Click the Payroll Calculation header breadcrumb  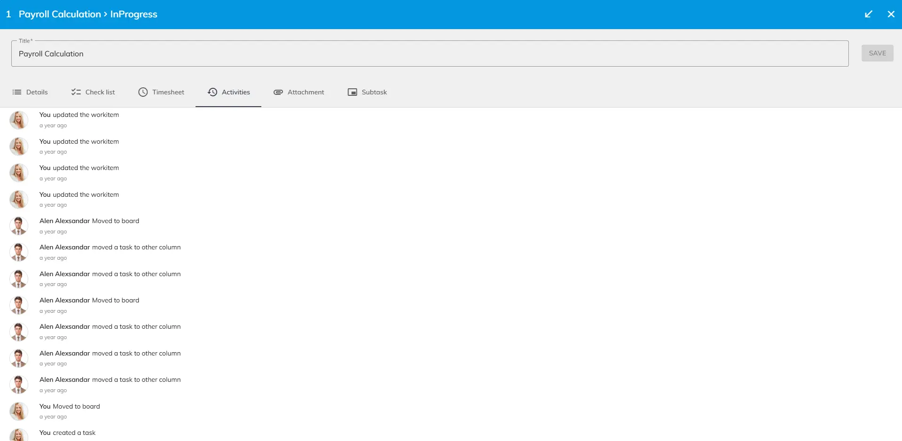pyautogui.click(x=60, y=14)
